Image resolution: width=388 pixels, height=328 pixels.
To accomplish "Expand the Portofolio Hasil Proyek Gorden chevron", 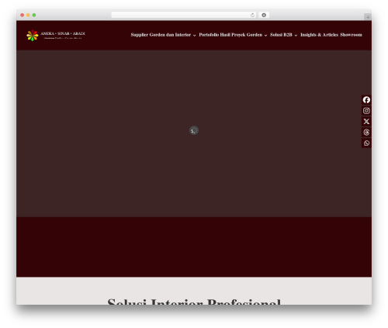I will coord(265,36).
